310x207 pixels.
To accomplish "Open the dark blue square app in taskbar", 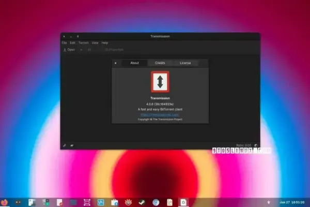I will (x=73, y=202).
